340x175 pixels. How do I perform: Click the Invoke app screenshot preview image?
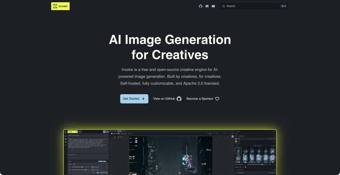click(x=170, y=152)
